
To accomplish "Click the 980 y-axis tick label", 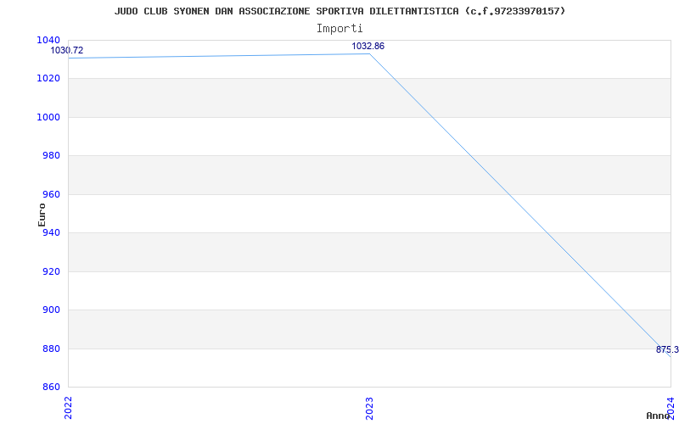I will (x=51, y=156).
